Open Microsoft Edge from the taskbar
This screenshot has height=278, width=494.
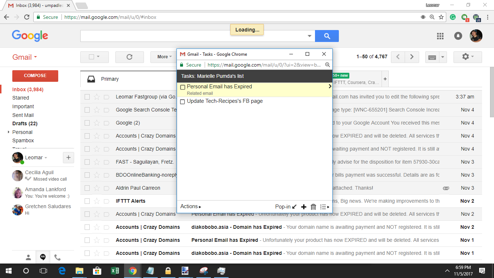[62, 270]
